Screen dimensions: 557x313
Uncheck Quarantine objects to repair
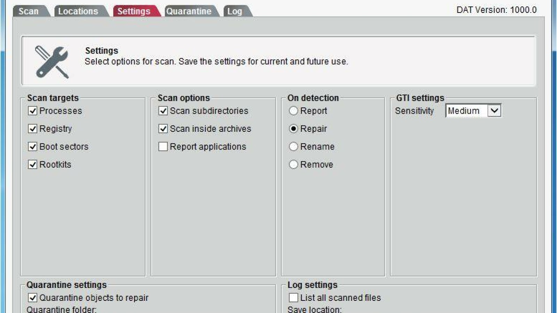tap(32, 297)
